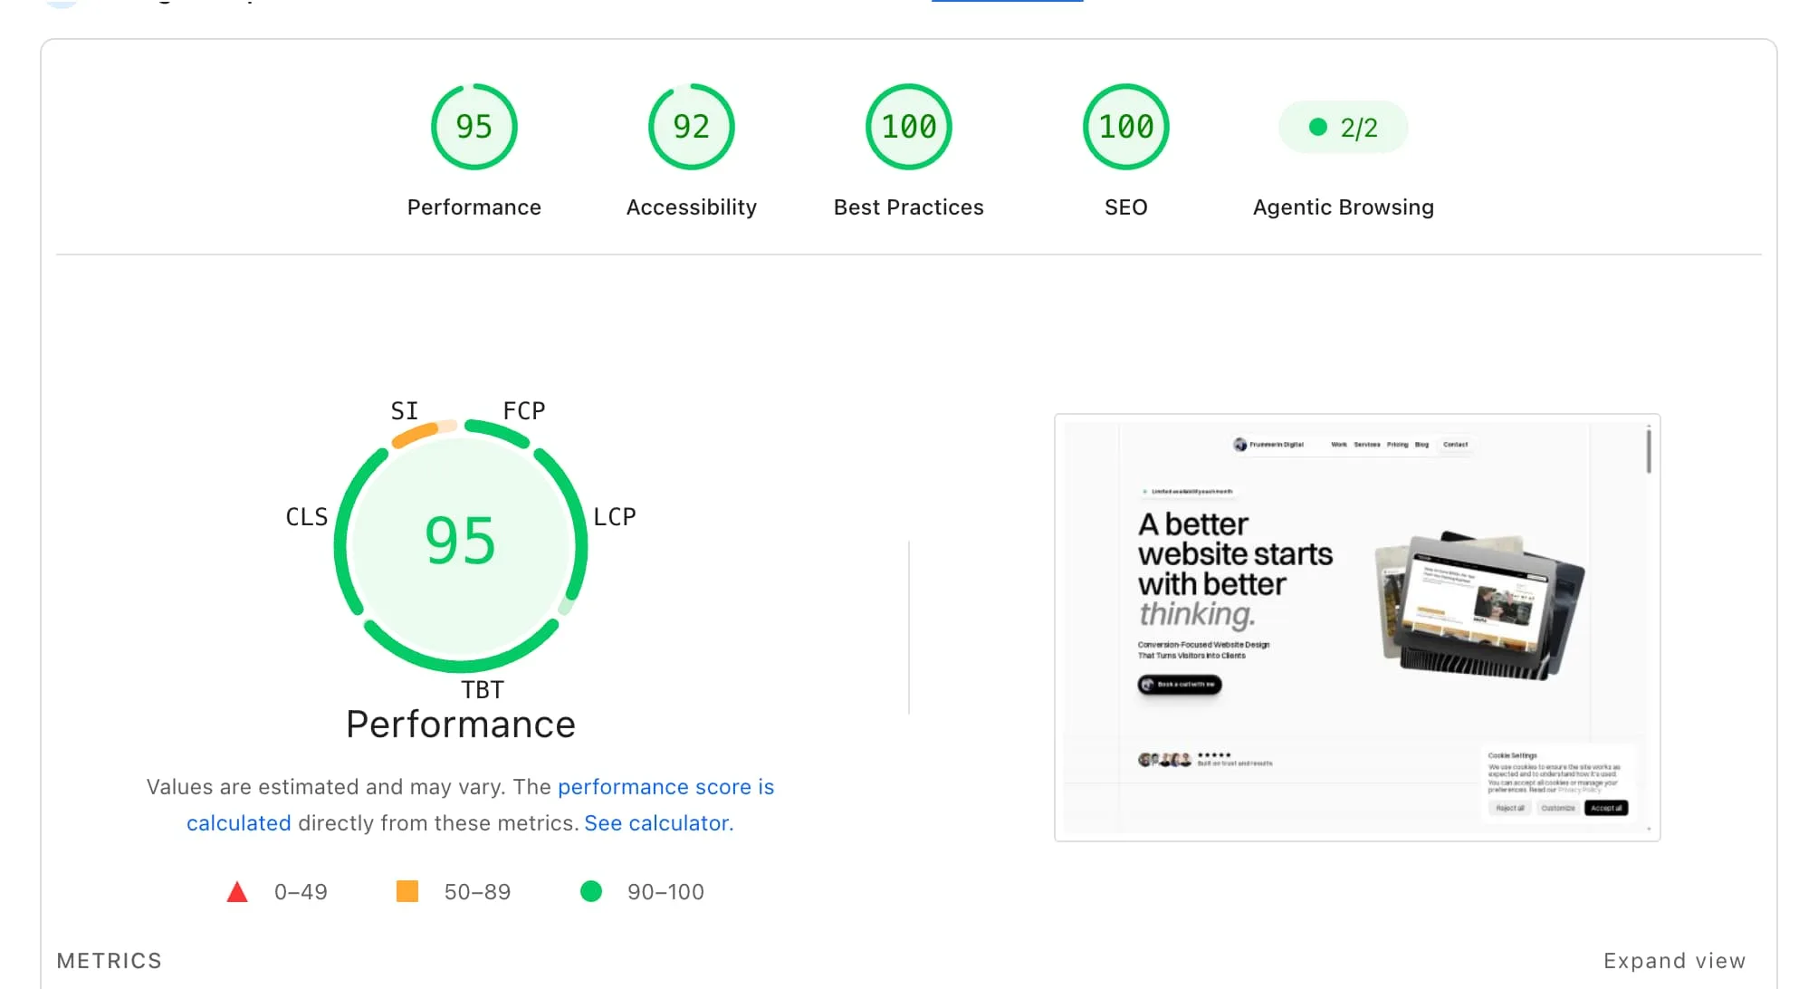The image size is (1818, 989).
Task: Click the '0–49' legend text
Action: (301, 892)
